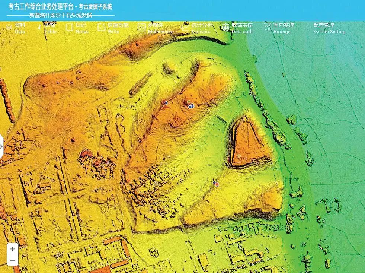Click the subtitle 新疆塔什库尔干石头城发掘
The image size is (365, 273).
tap(61, 16)
